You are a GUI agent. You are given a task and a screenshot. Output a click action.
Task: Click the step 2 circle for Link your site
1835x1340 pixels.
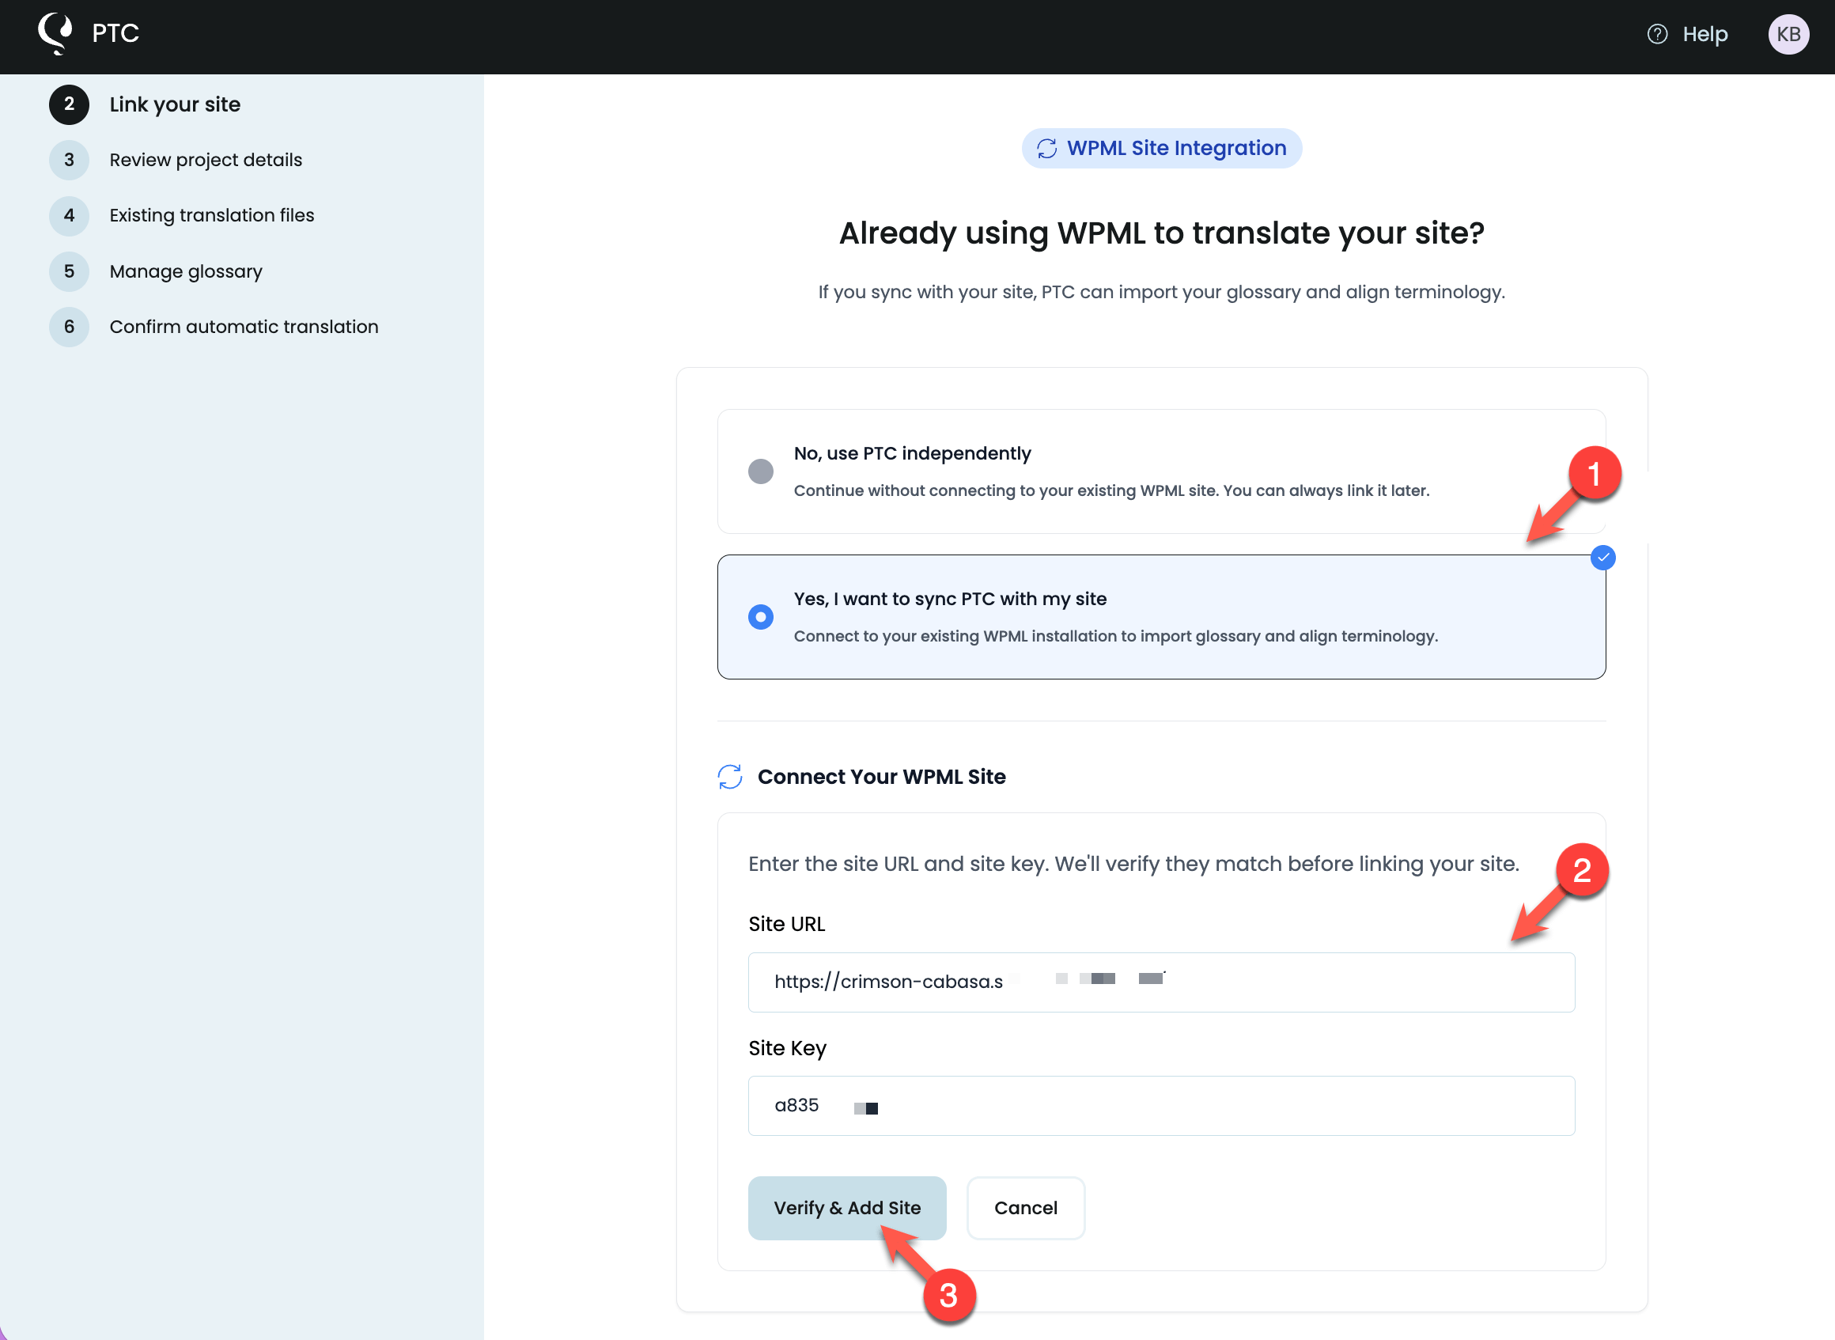(70, 104)
